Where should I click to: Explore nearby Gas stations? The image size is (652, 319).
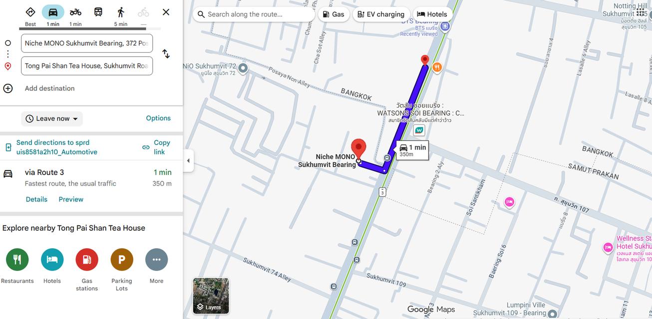click(x=87, y=260)
